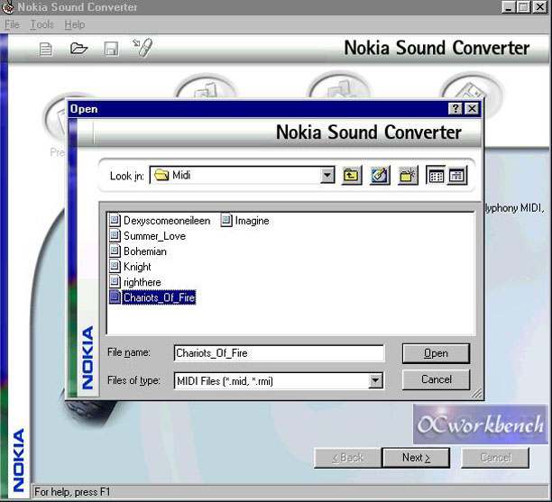This screenshot has width=552, height=502.
Task: Click the Chariots_Of_Fire file icon
Action: coord(115,297)
